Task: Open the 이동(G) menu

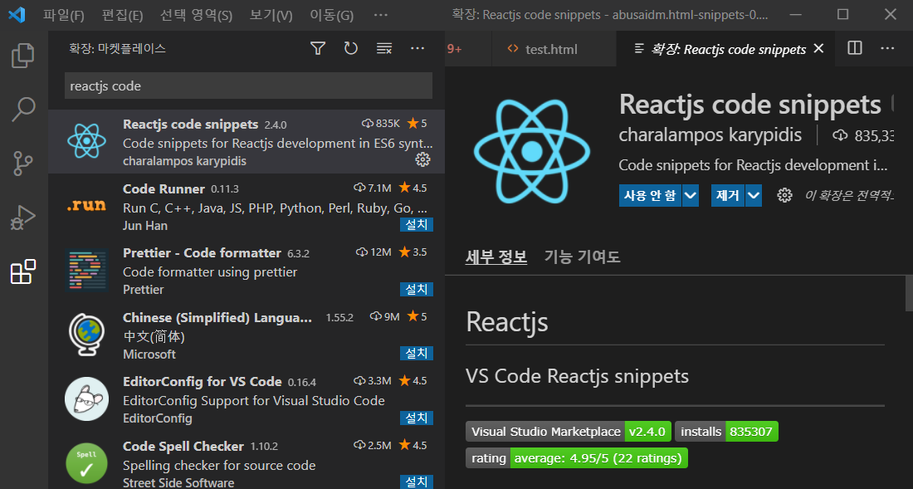Action: pos(331,15)
